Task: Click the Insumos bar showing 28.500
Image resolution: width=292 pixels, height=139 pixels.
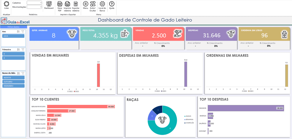Action: tap(246, 108)
